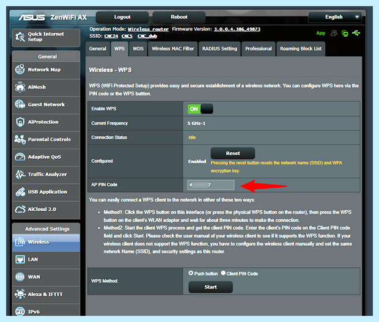Viewport: 379px width, 322px height.
Task: Click the CNC_dwb SSID link
Action: [x=147, y=36]
